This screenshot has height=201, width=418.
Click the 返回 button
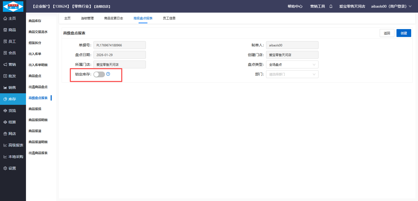click(387, 33)
